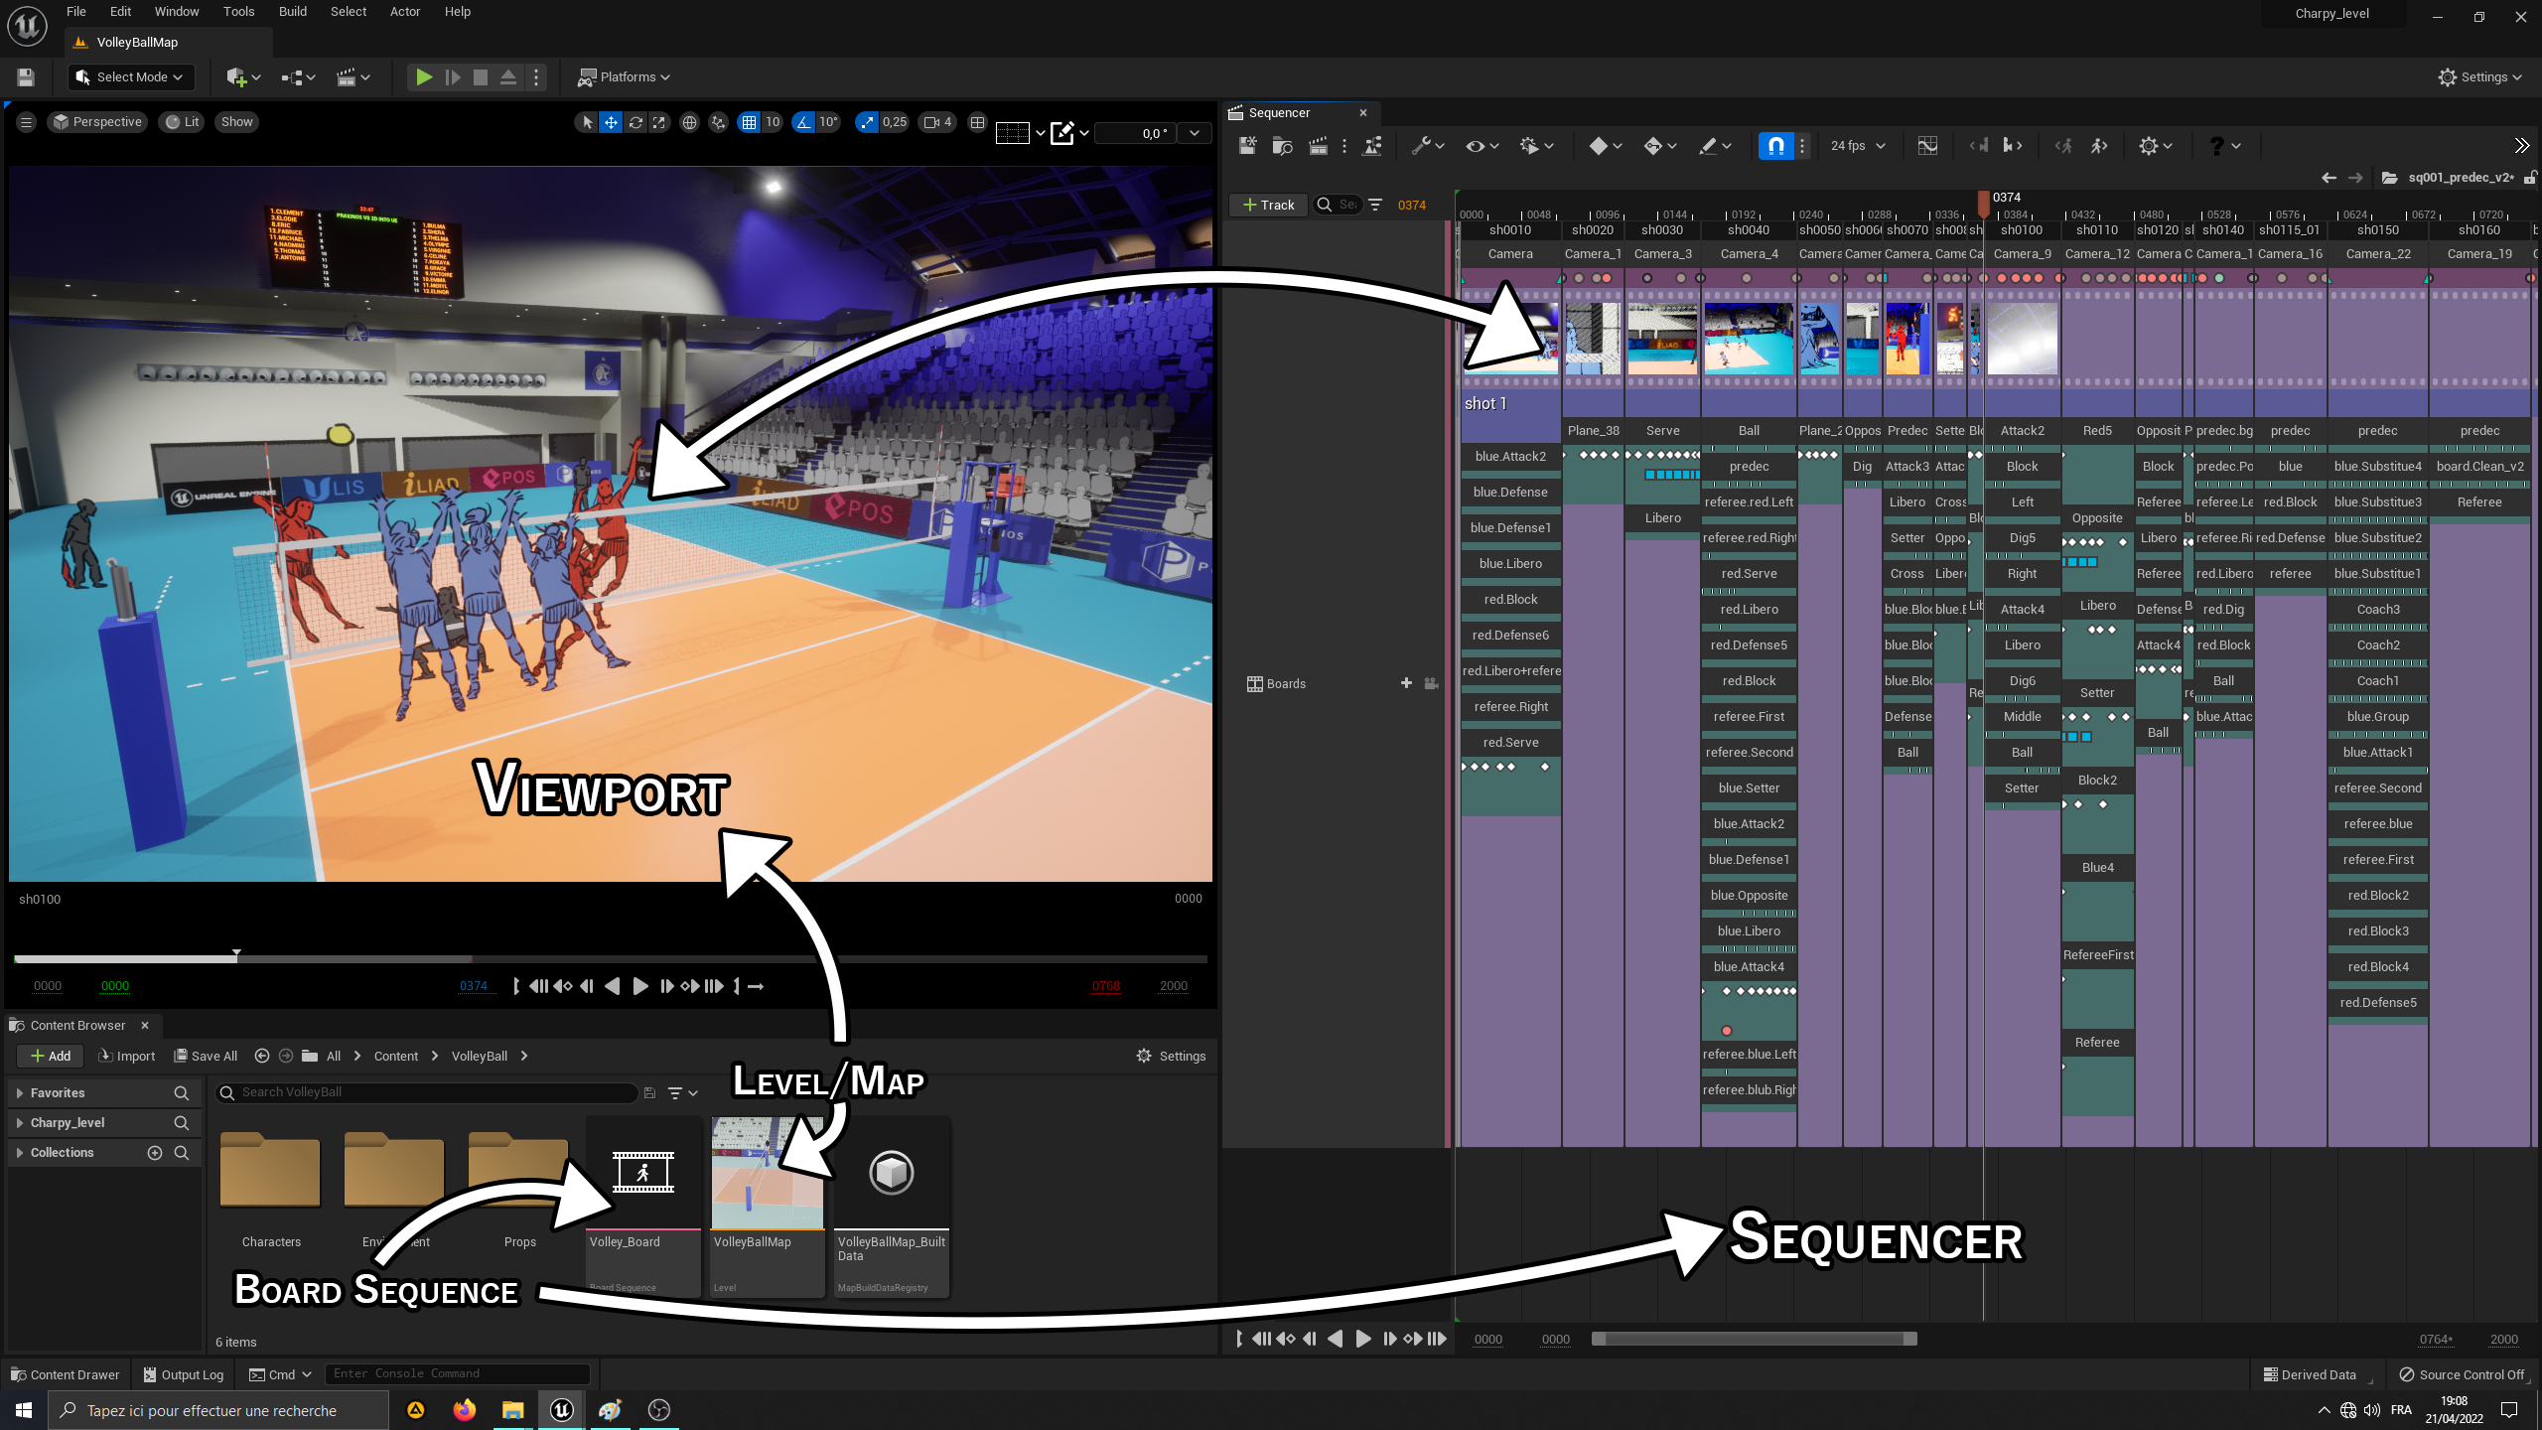Expand Sequencer toolbar overflow chevrons
2542x1430 pixels.
tap(2521, 146)
